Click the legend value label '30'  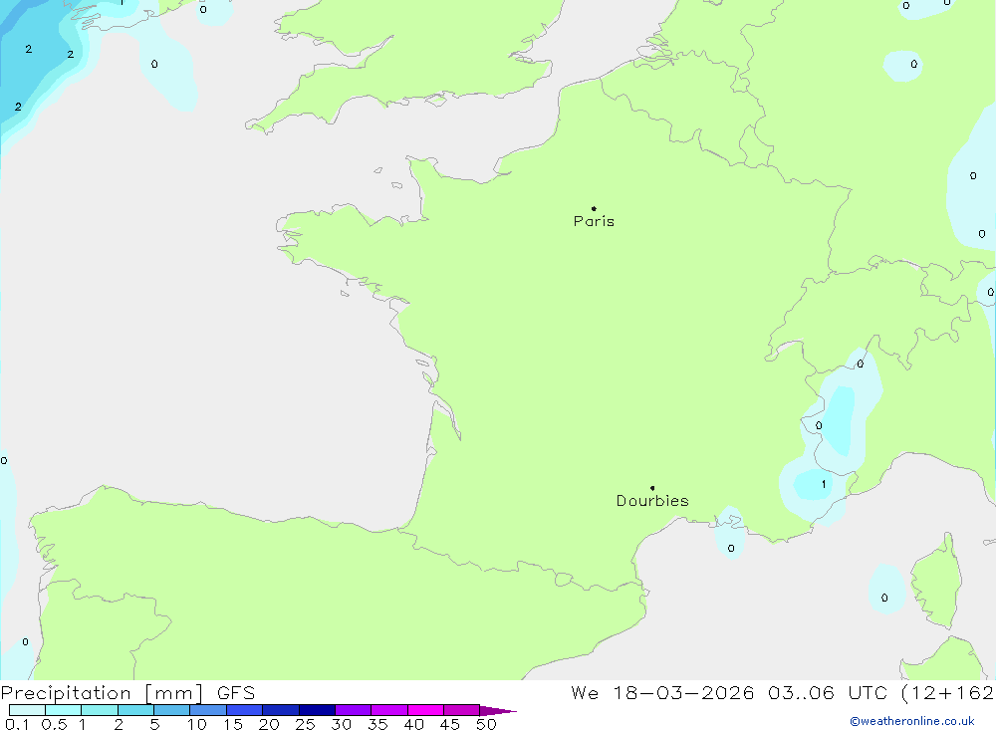(341, 724)
